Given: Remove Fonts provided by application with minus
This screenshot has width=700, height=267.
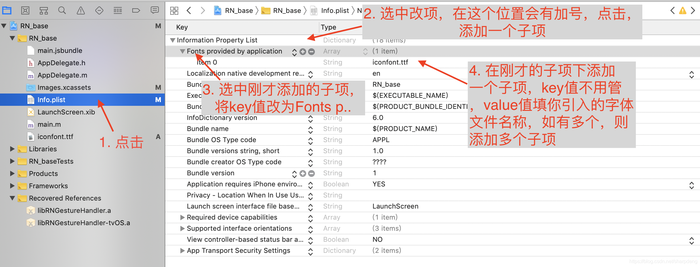Looking at the screenshot, I should click(311, 52).
